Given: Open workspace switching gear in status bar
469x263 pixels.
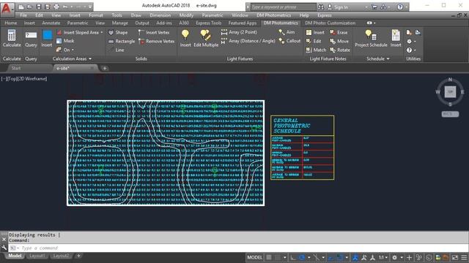Looking at the screenshot, I should [394, 257].
